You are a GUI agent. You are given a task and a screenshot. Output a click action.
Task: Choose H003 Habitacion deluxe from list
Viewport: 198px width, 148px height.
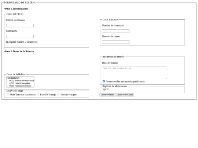20,86
